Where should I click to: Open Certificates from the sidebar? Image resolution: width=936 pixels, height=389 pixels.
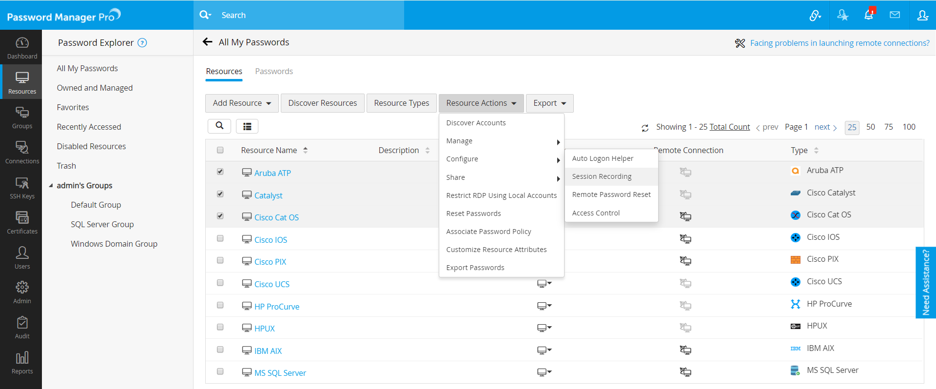pos(22,223)
